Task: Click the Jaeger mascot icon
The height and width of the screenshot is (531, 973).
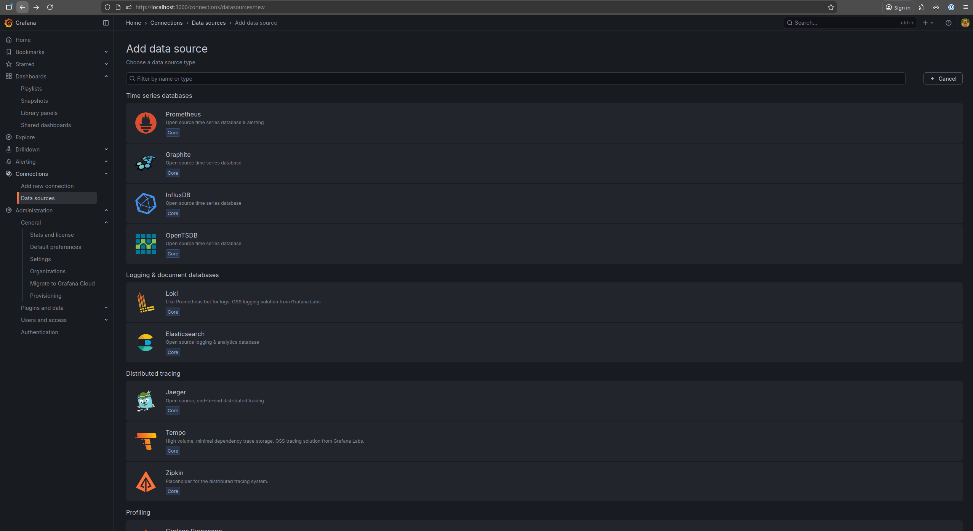Action: pos(146,401)
